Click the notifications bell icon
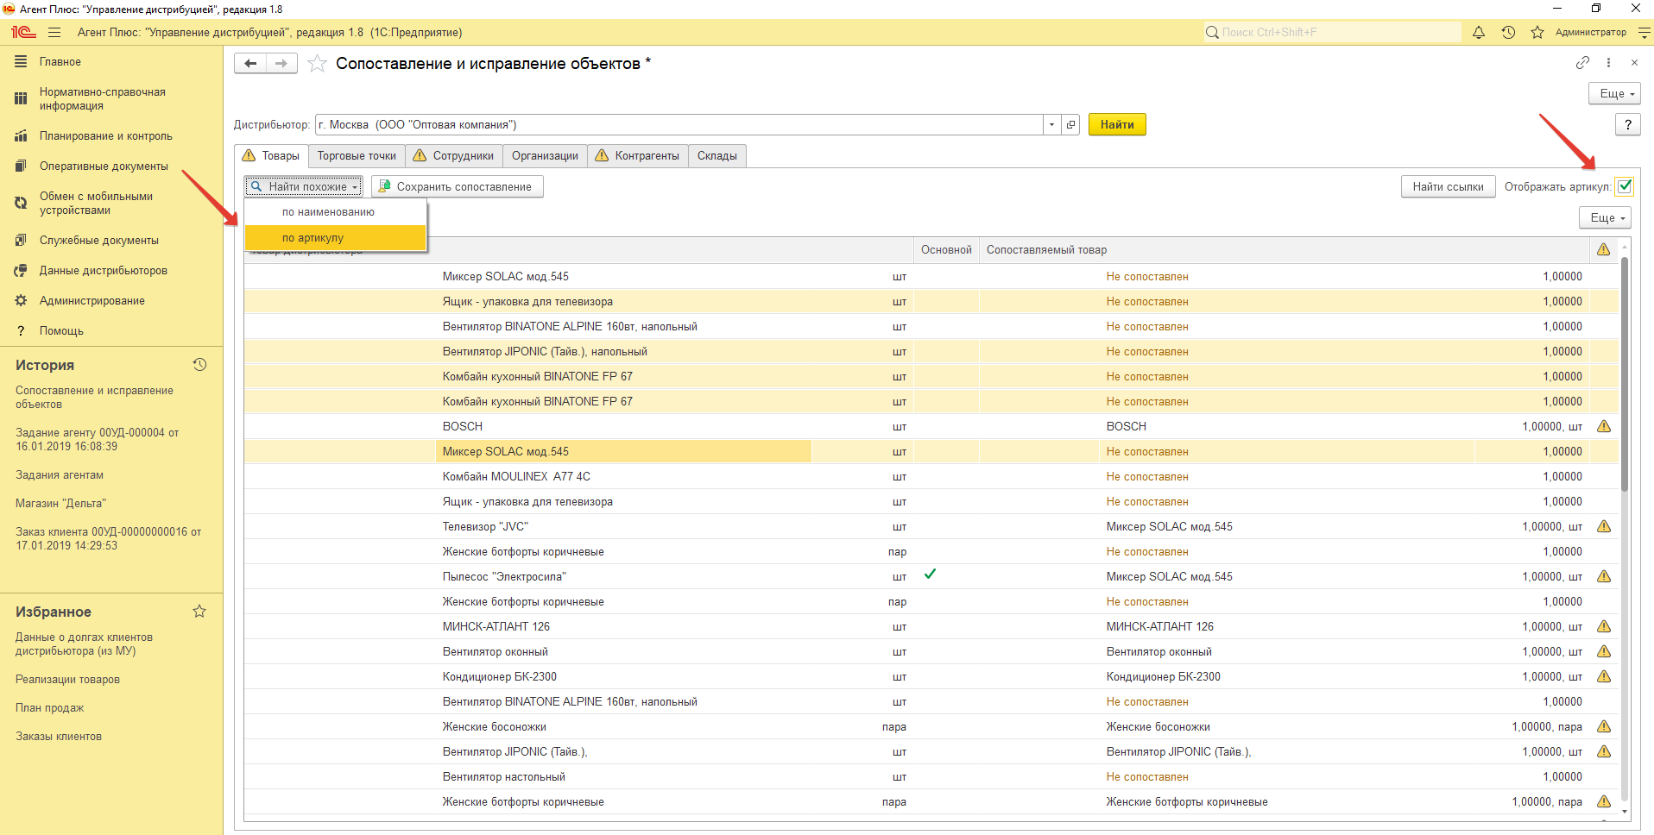Screen dimensions: 1654x835 click(1479, 32)
